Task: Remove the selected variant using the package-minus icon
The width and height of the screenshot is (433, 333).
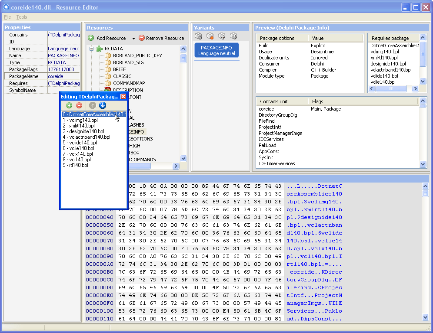Action: (x=209, y=36)
